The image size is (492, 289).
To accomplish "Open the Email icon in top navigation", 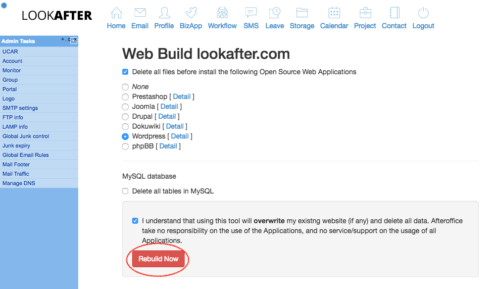I will (140, 13).
